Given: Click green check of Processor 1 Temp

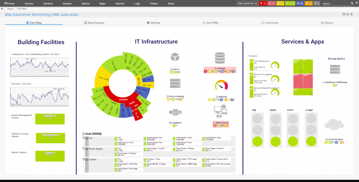Looking at the screenshot, I should pos(145,160).
